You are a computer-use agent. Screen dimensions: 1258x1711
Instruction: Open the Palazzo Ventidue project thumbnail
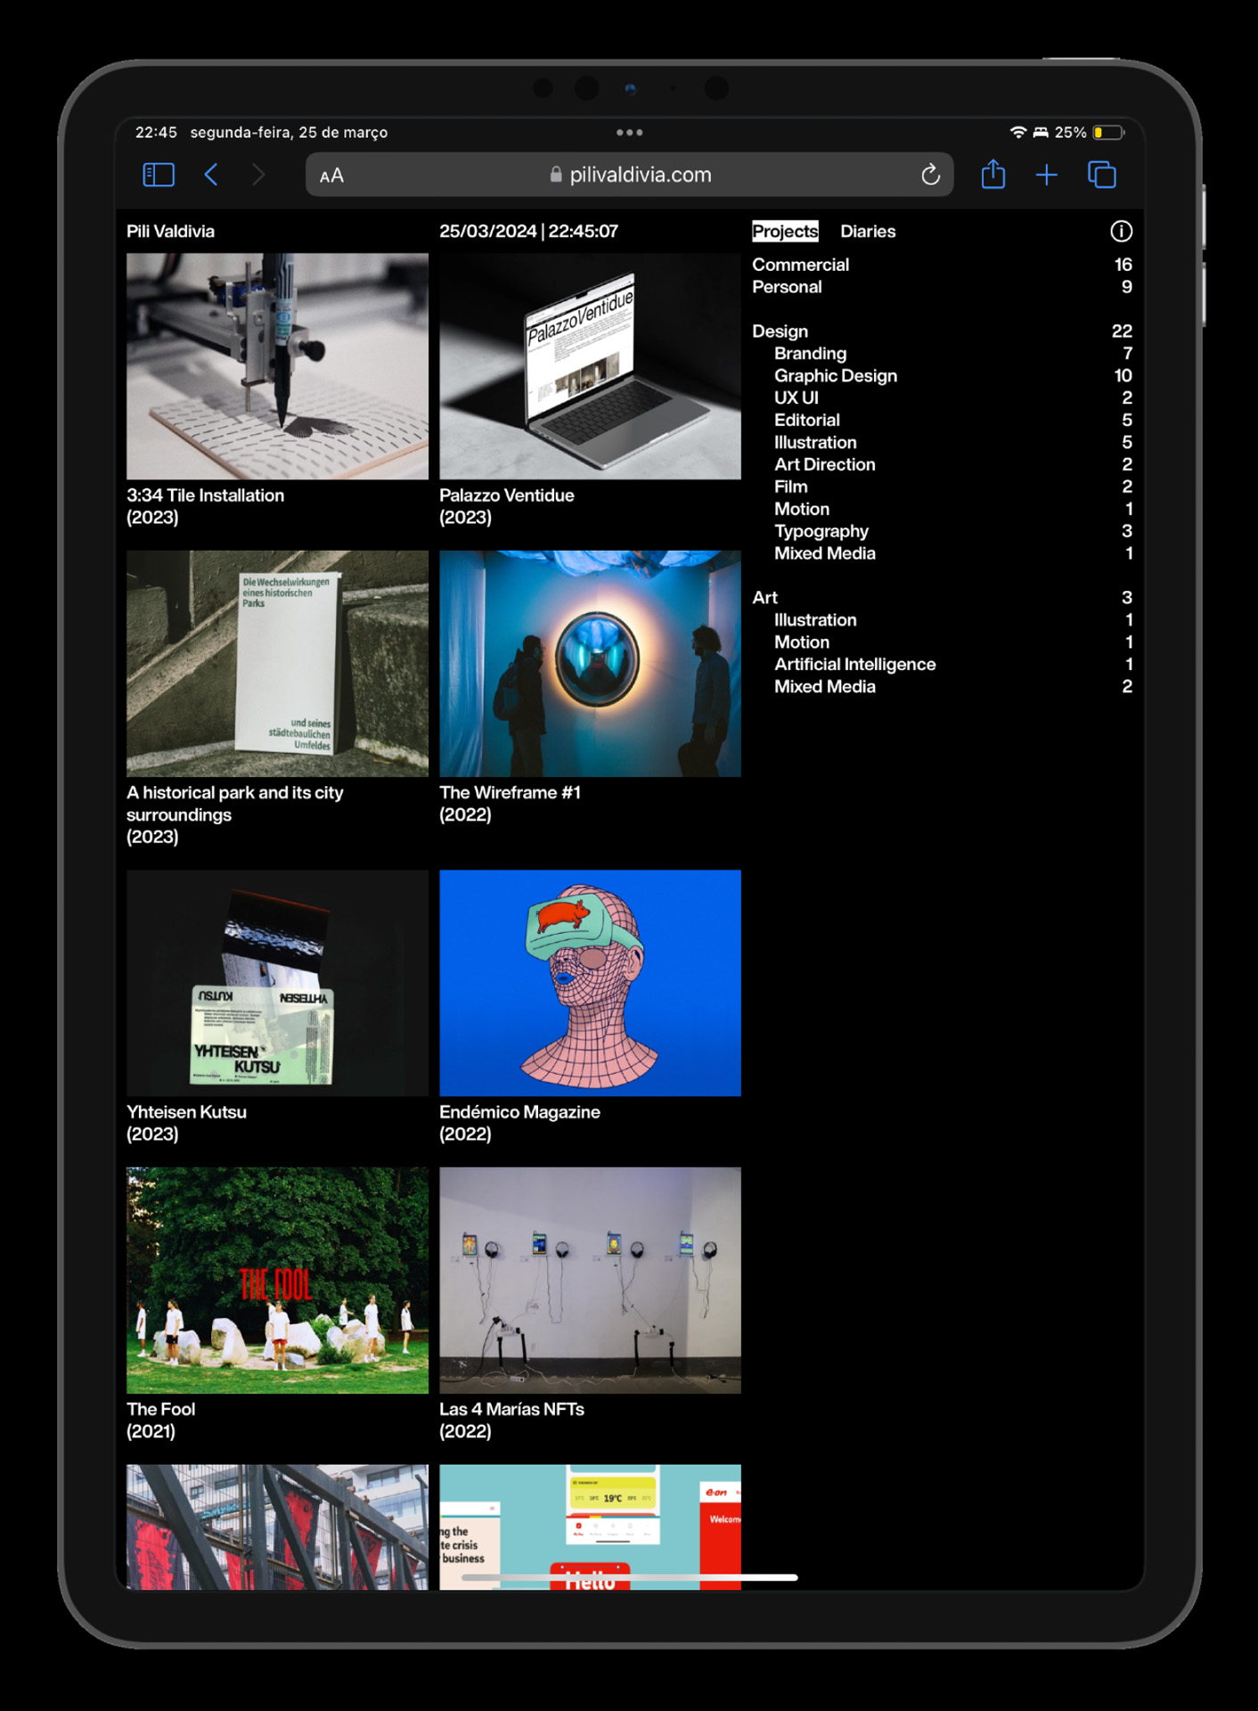pos(590,366)
